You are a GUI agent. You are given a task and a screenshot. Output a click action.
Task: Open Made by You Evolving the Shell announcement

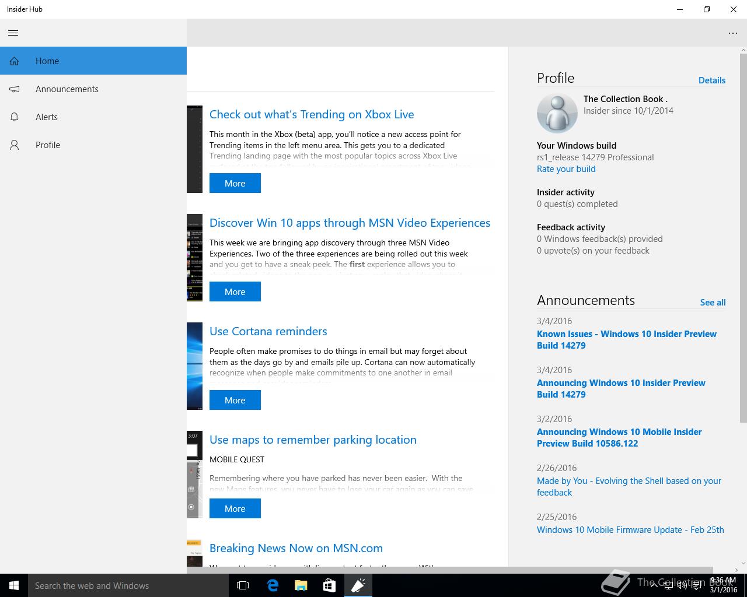(x=629, y=486)
